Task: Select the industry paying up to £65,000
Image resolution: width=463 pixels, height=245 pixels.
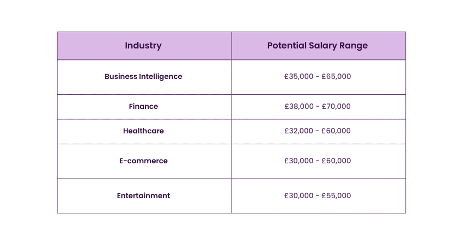Action: 143,77
